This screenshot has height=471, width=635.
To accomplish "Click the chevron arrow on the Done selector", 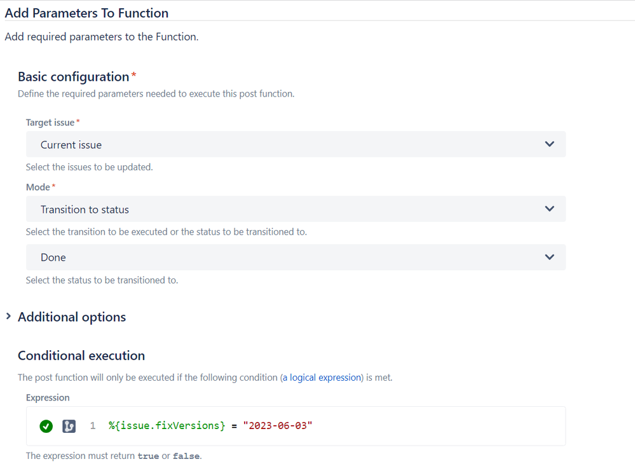I will pyautogui.click(x=550, y=257).
